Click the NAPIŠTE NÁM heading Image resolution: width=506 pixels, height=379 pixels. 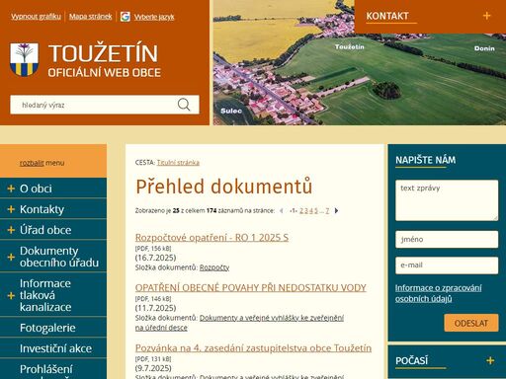[x=426, y=160]
